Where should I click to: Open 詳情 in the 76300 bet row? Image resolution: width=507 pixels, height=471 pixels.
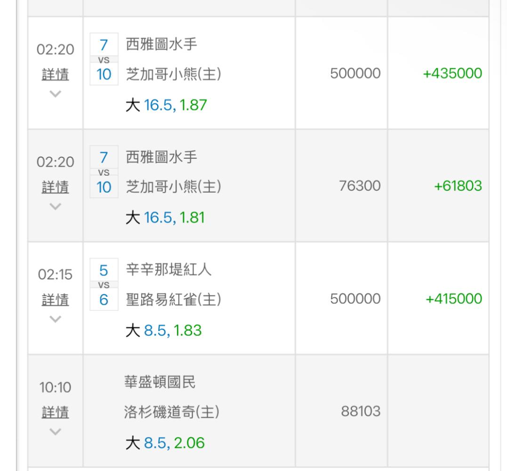click(x=55, y=187)
